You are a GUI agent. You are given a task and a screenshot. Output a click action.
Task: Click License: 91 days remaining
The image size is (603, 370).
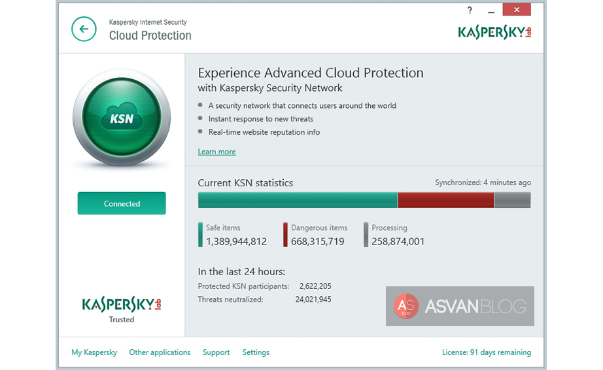pos(487,352)
